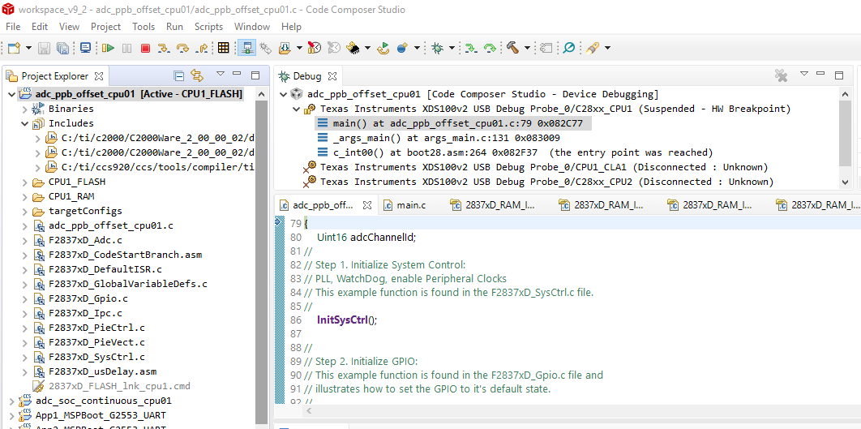The height and width of the screenshot is (429, 861).
Task: Click the clock icon with red mark
Action: coord(314,49)
